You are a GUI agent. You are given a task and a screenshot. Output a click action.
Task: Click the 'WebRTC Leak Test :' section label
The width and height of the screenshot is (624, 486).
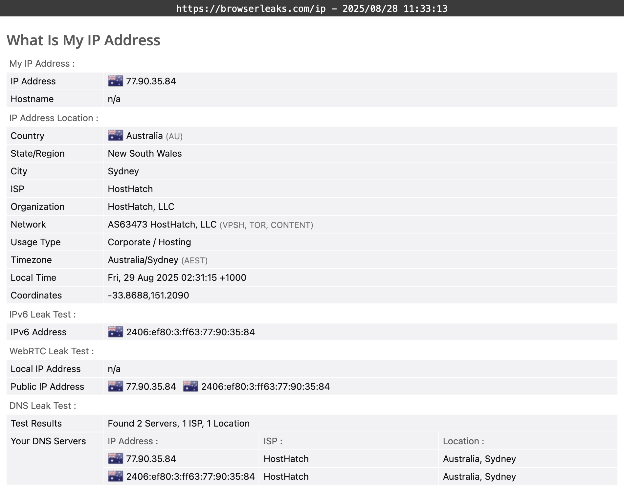coord(52,351)
